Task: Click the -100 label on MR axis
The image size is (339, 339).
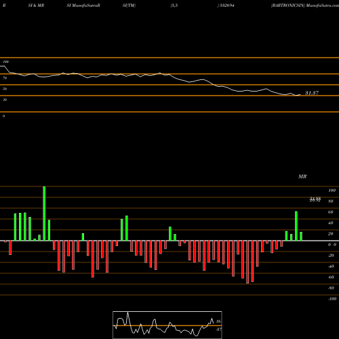Action: point(332,299)
